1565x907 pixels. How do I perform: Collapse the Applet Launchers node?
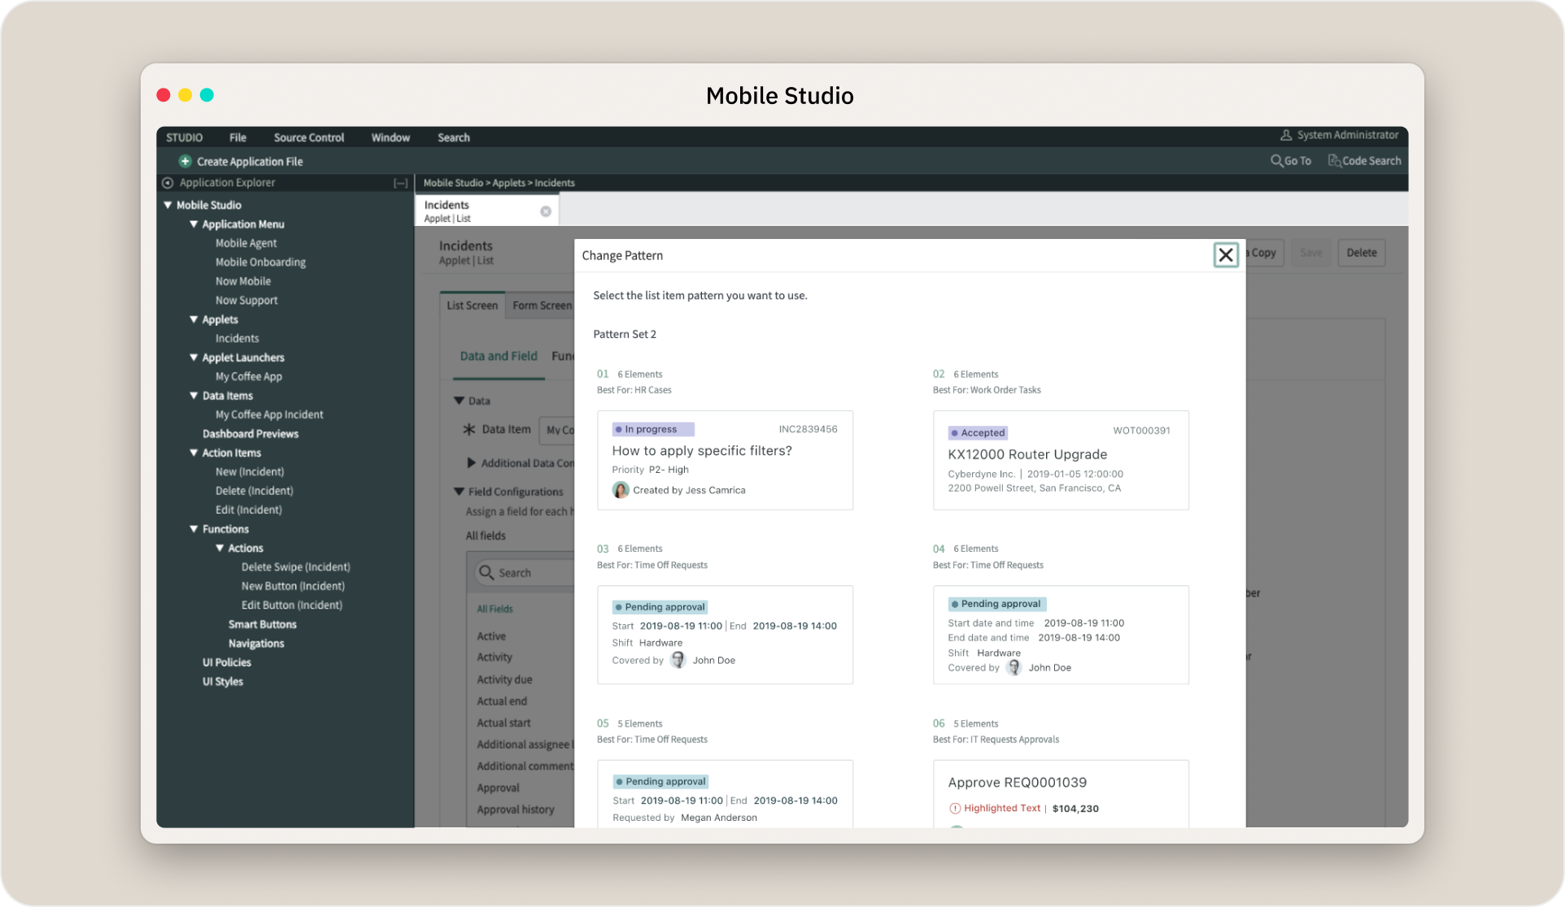194,358
